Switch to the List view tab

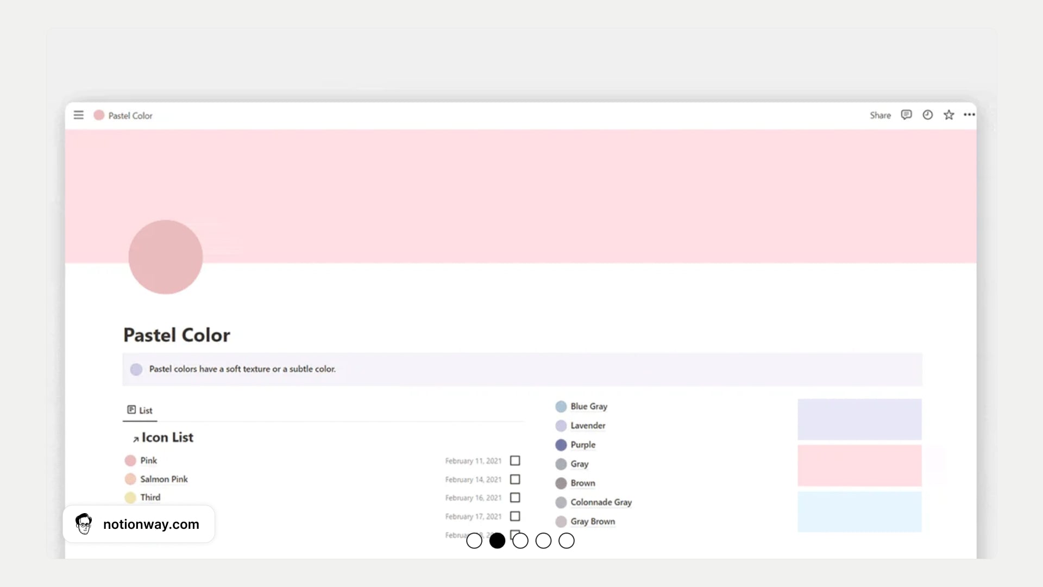point(140,410)
